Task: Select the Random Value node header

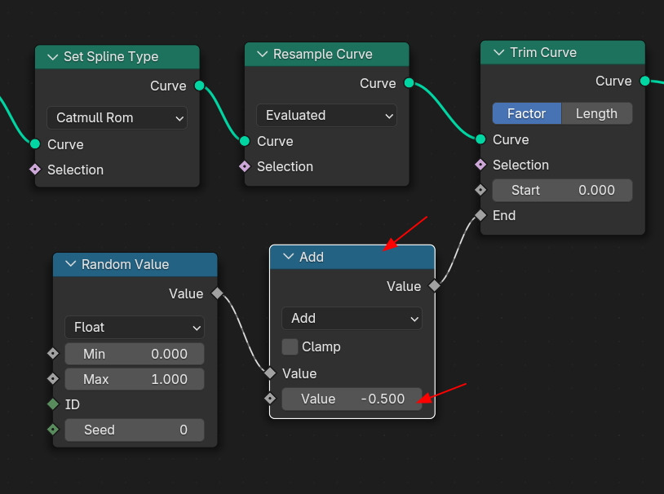Action: coord(135,265)
